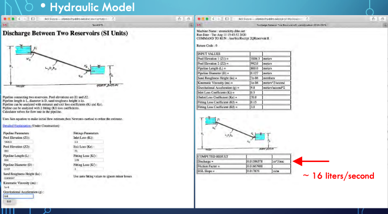Viewport: 388px width, 214px height.
Task: Click the Pool Elevation 2 (Z2) value 992.0
Action: click(x=256, y=64)
